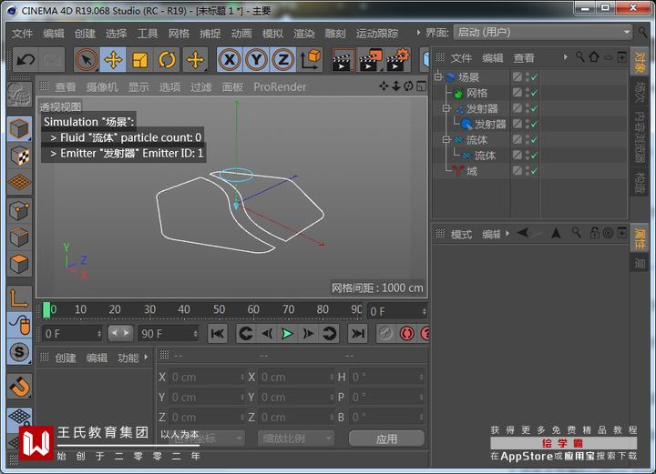Toggle Y axis lock
656x474 pixels.
[256, 60]
